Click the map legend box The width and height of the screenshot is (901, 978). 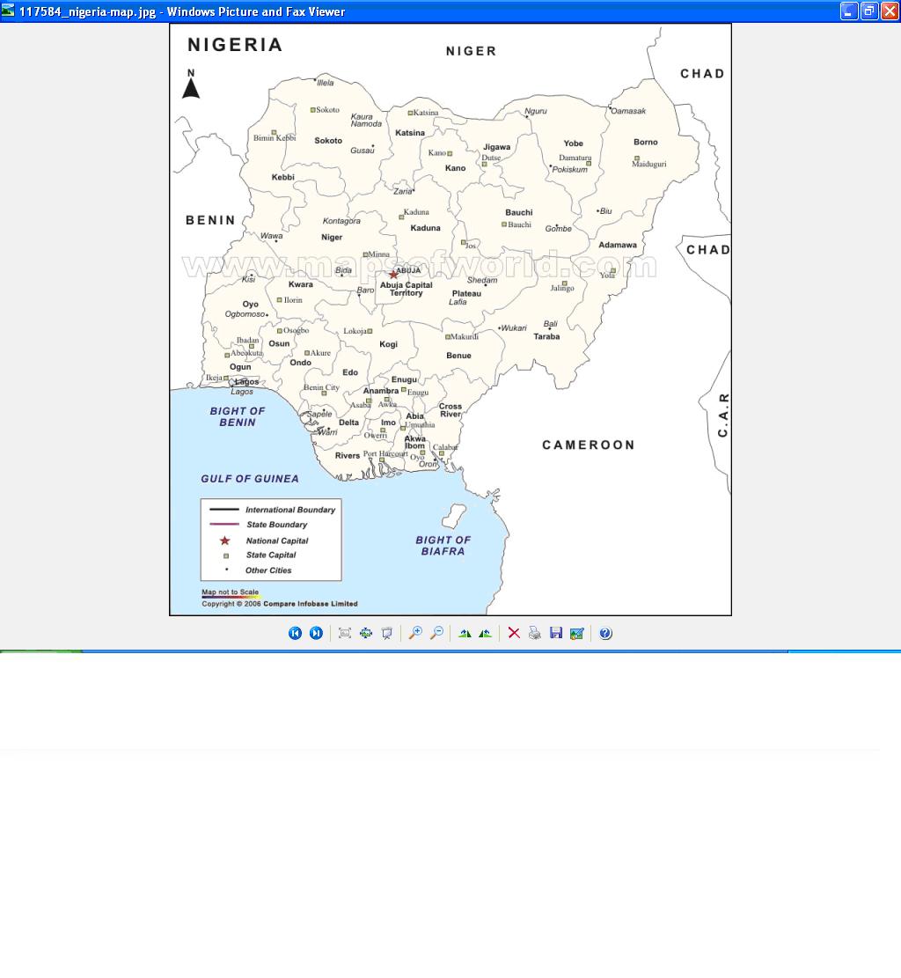click(x=271, y=540)
